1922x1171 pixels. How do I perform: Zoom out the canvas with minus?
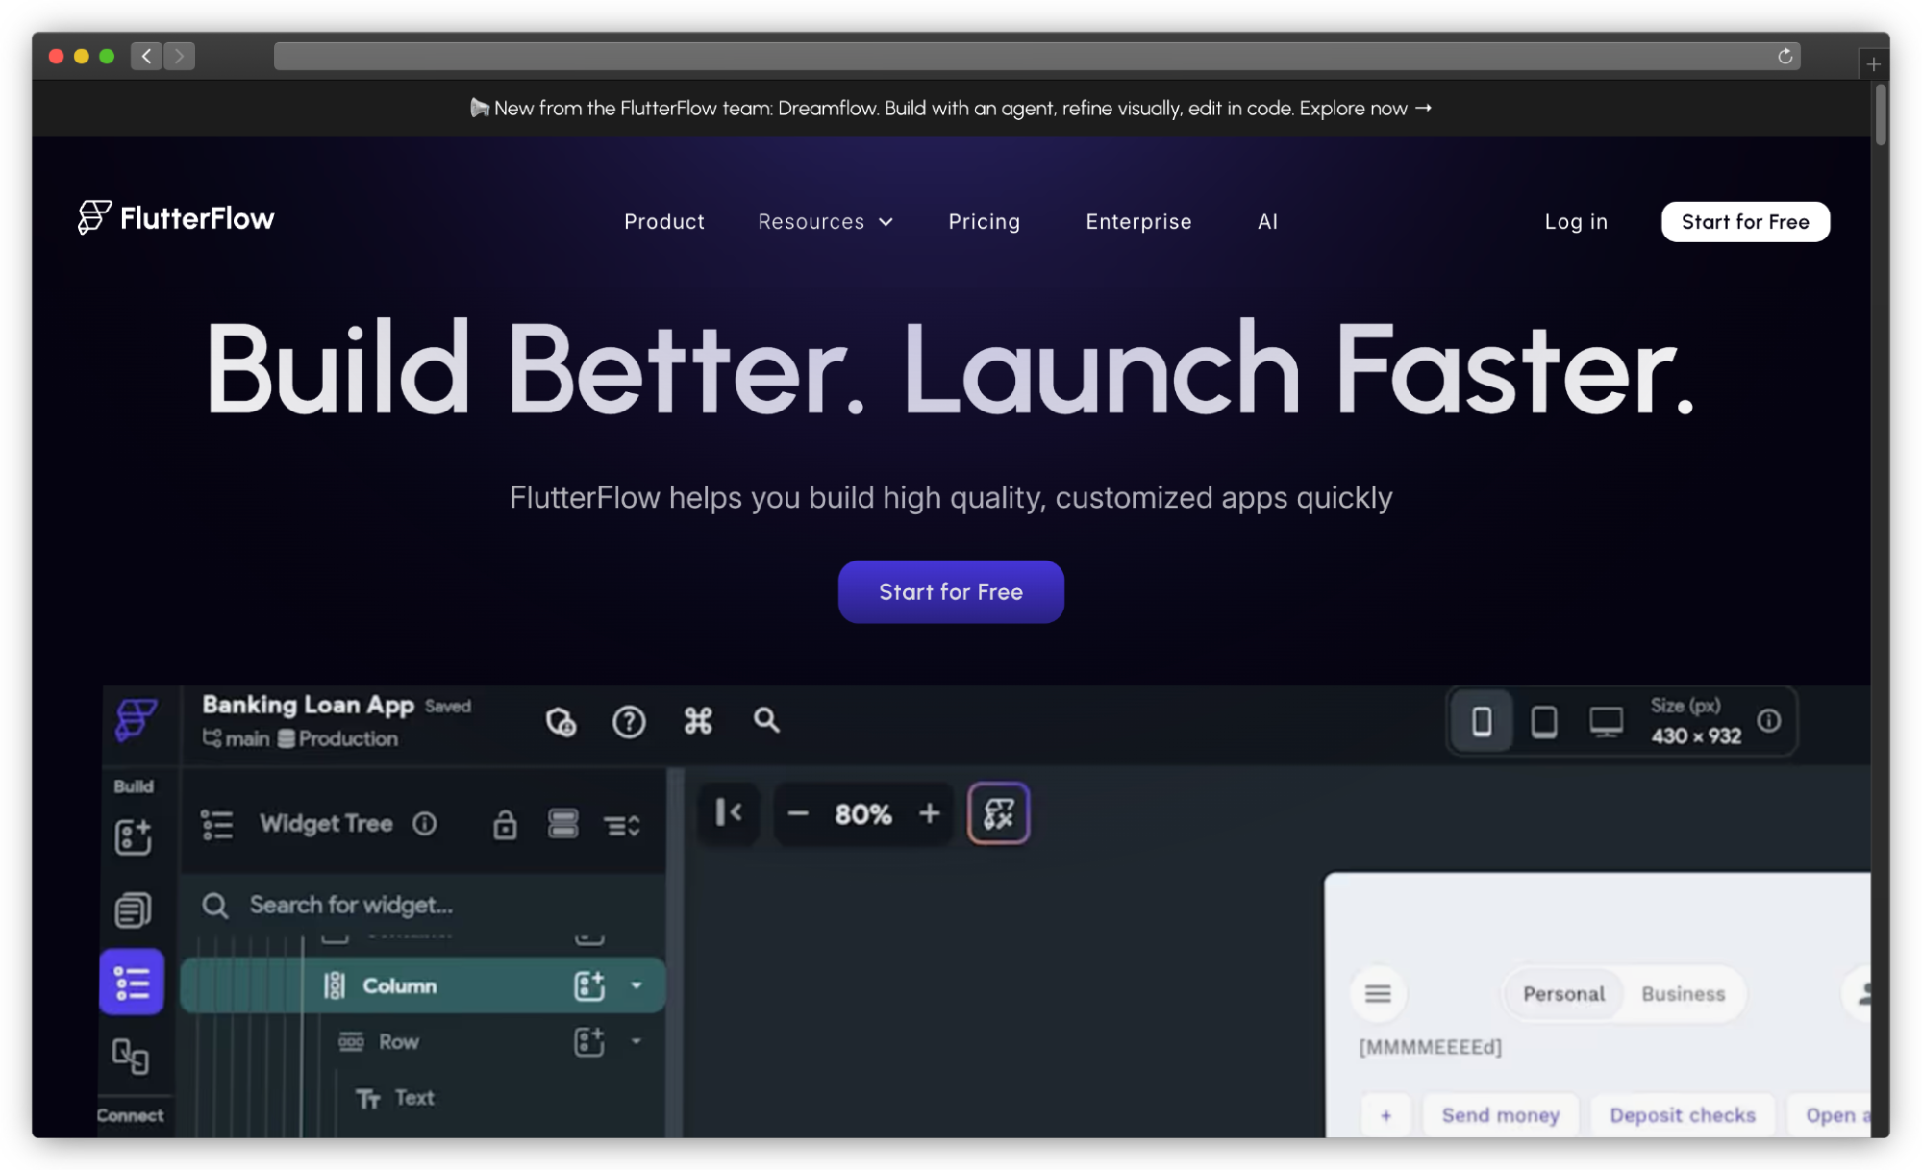[x=797, y=814]
